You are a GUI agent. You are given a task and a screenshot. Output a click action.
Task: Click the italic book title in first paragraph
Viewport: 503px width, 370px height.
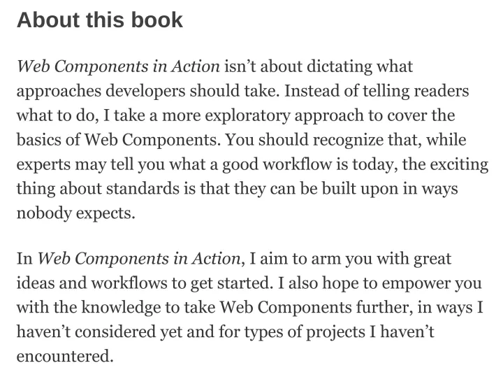click(x=118, y=66)
